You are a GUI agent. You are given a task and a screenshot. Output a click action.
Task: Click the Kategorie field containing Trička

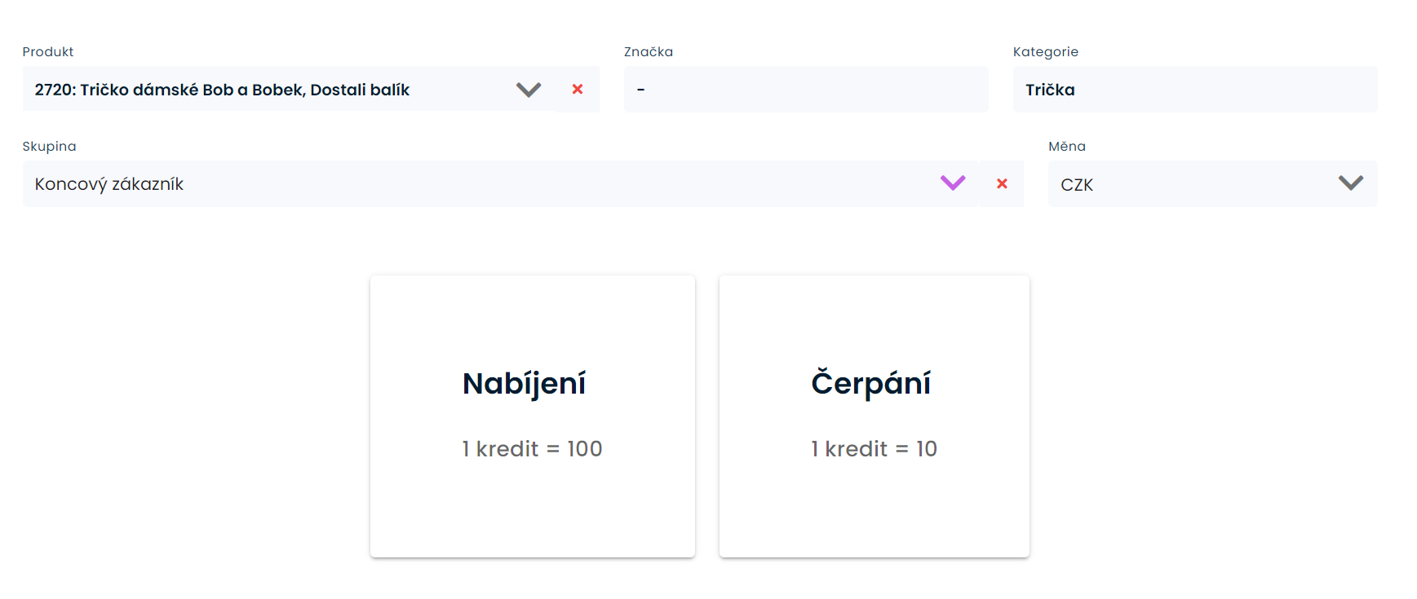pyautogui.click(x=1194, y=90)
